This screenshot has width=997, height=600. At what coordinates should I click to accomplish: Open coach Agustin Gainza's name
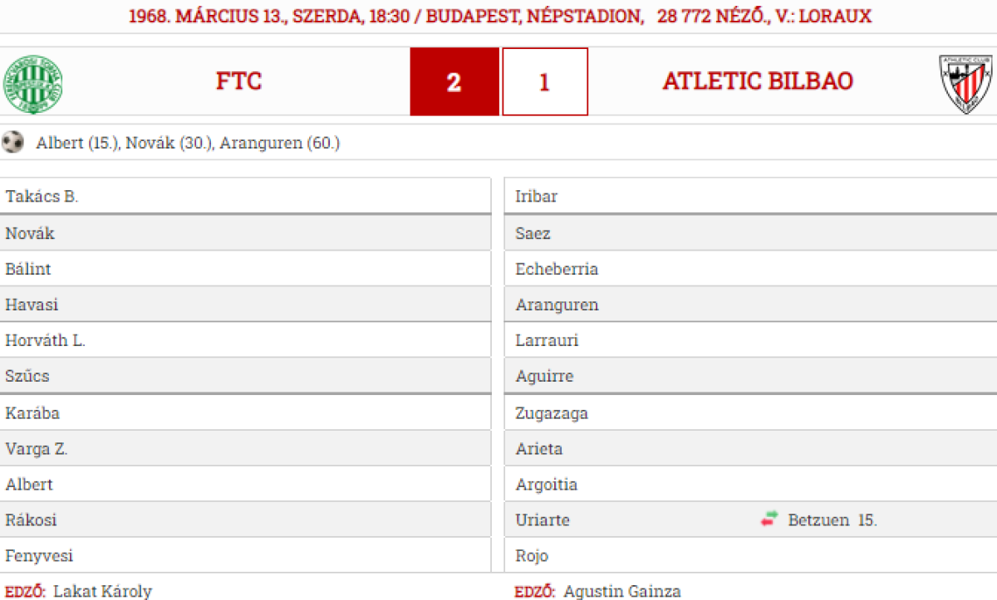[x=621, y=592]
